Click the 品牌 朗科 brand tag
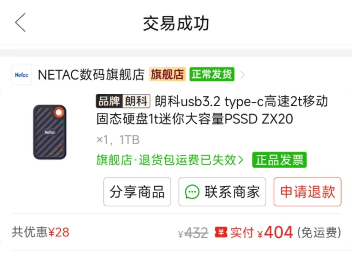This screenshot has height=253, width=352. click(123, 101)
